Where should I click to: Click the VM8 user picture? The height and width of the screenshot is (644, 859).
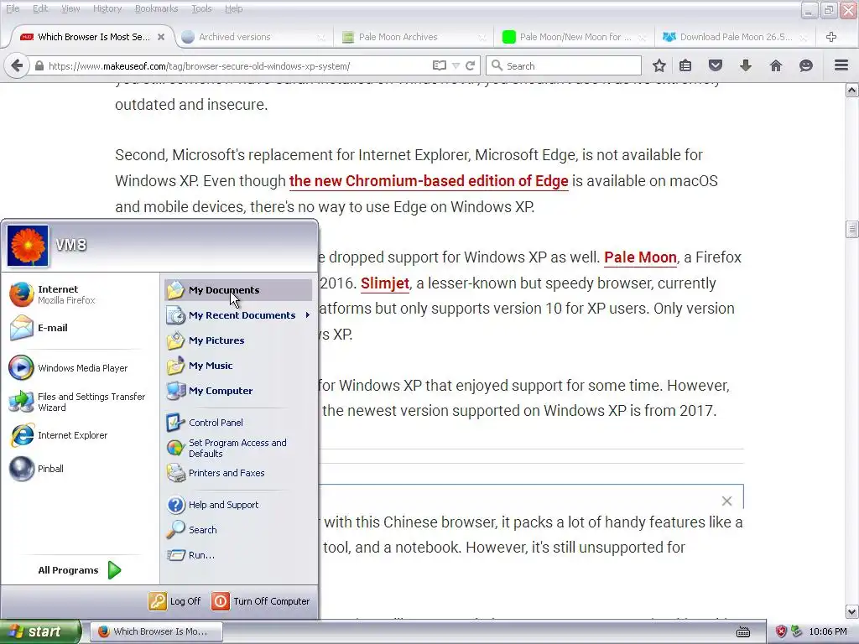point(28,246)
